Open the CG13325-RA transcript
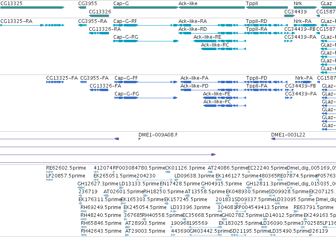This screenshot has width=336, height=237. [32, 25]
